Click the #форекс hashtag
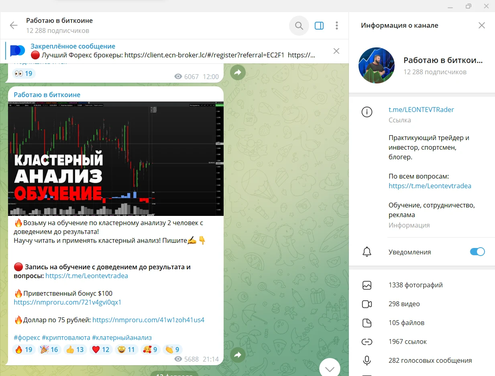Image resolution: width=495 pixels, height=376 pixels. pos(27,338)
